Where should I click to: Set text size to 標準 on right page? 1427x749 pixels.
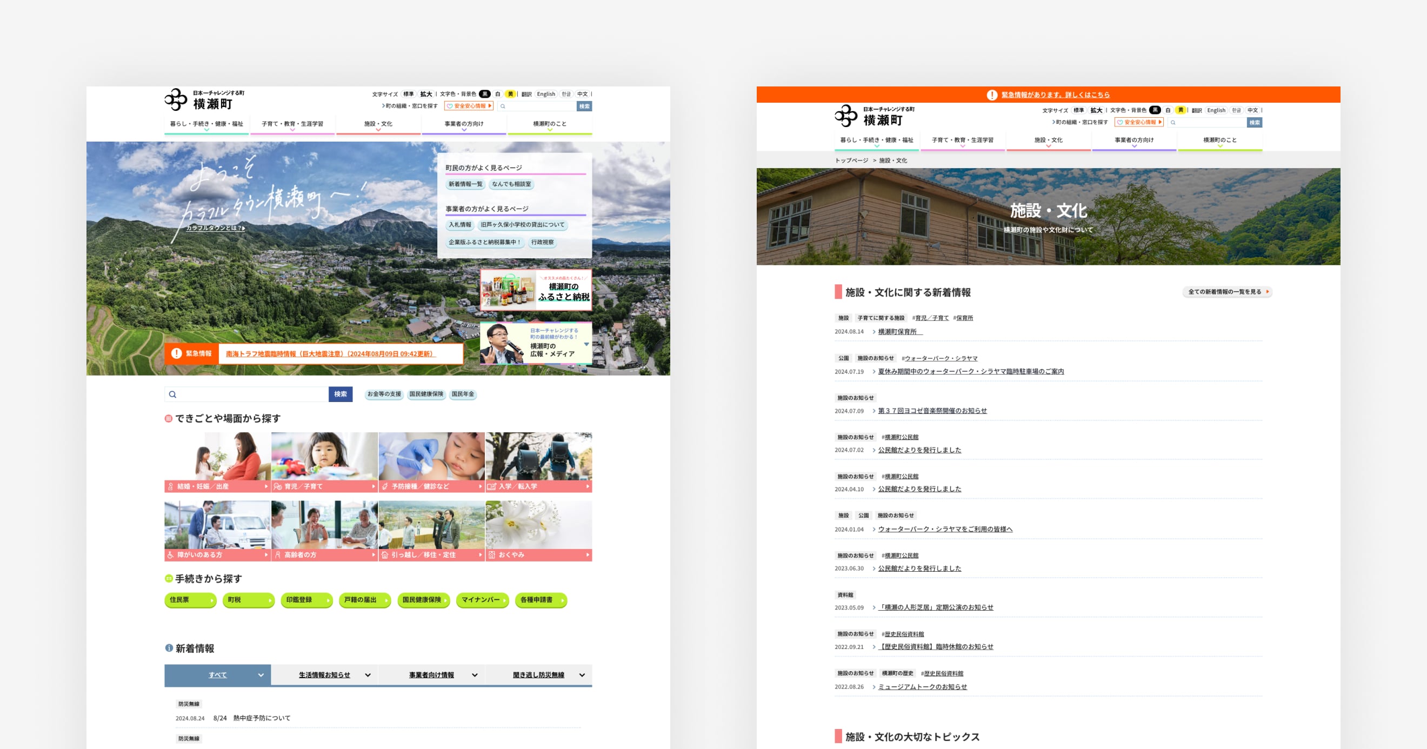pos(1078,110)
